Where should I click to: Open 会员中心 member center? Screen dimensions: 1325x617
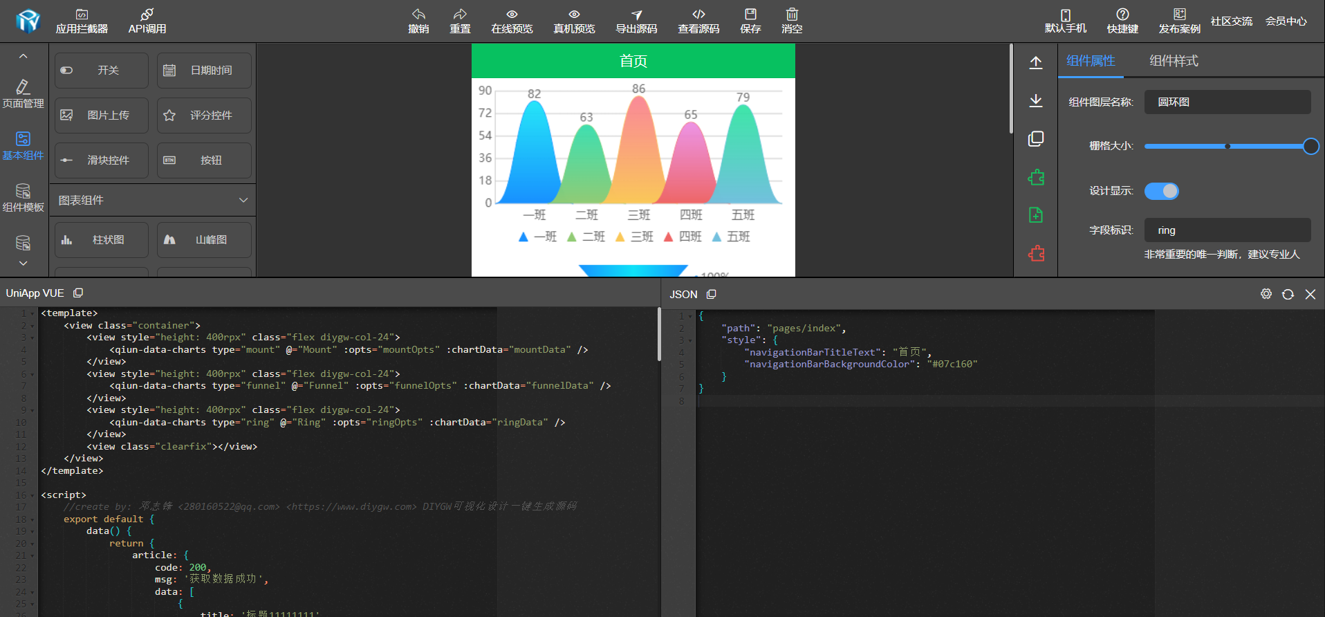[1286, 21]
